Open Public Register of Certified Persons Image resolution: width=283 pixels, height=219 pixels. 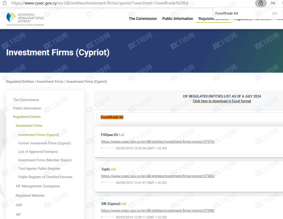click(45, 177)
